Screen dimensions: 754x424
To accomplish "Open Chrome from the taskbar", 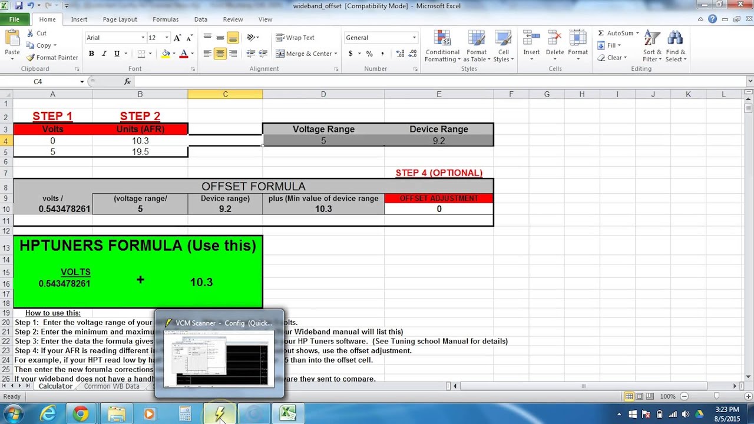I will [81, 414].
